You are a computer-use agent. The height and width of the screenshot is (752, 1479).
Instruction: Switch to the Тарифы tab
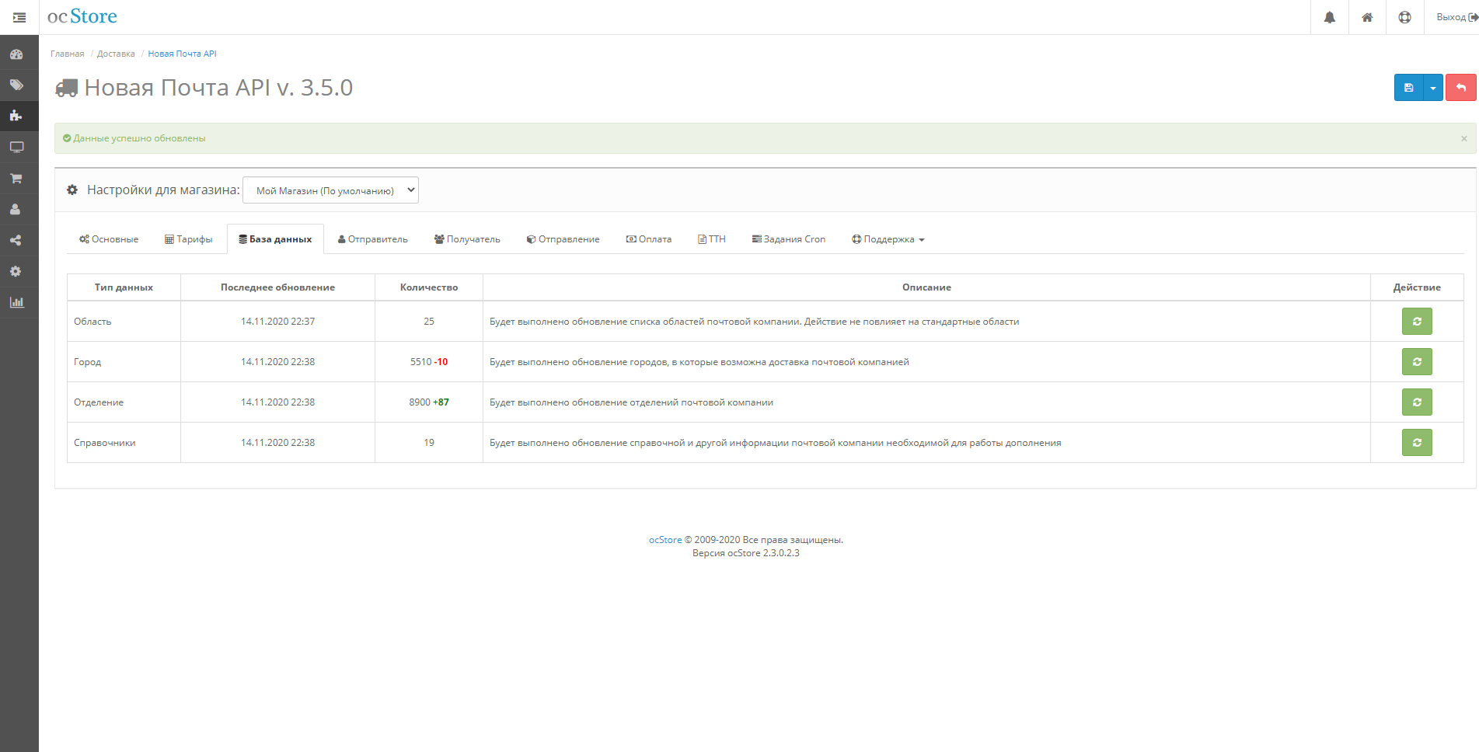coord(188,239)
